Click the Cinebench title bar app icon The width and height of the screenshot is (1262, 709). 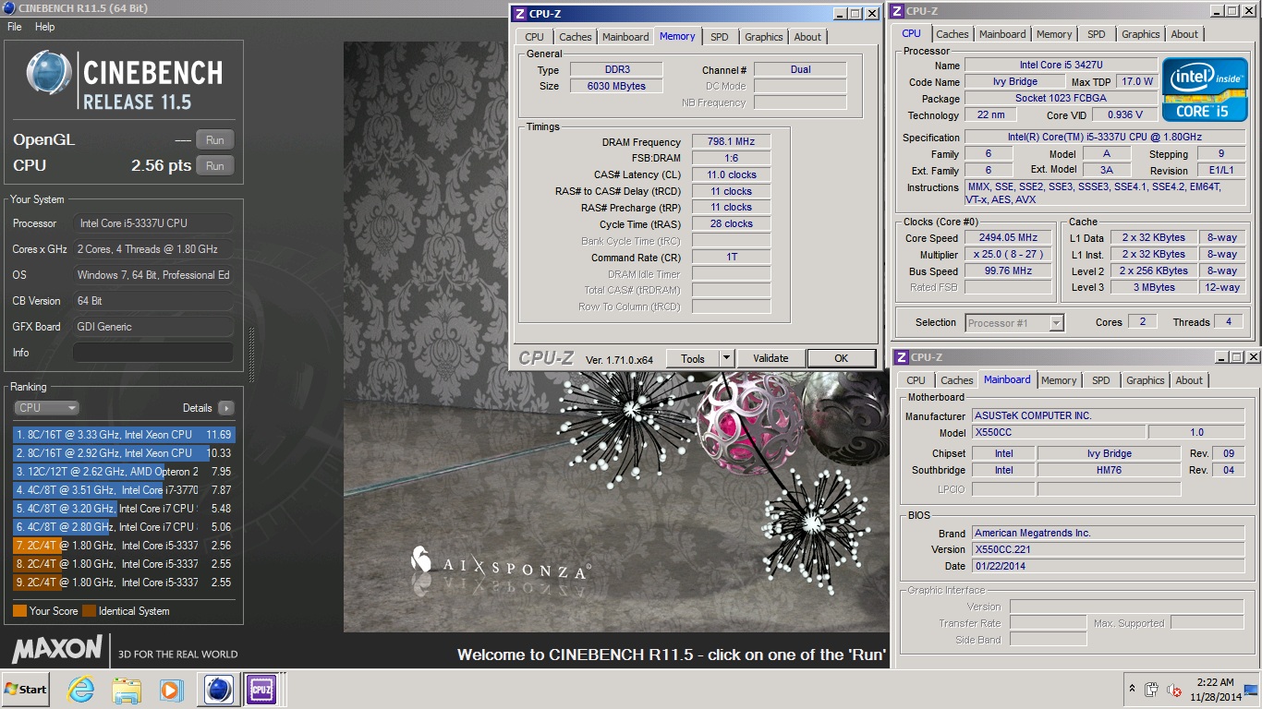pos(8,8)
